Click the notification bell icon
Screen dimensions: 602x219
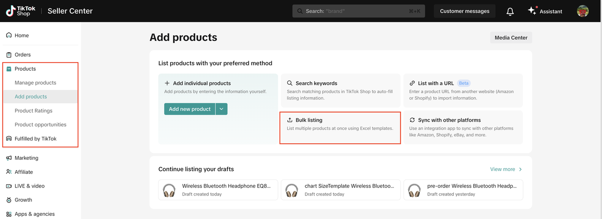[510, 11]
